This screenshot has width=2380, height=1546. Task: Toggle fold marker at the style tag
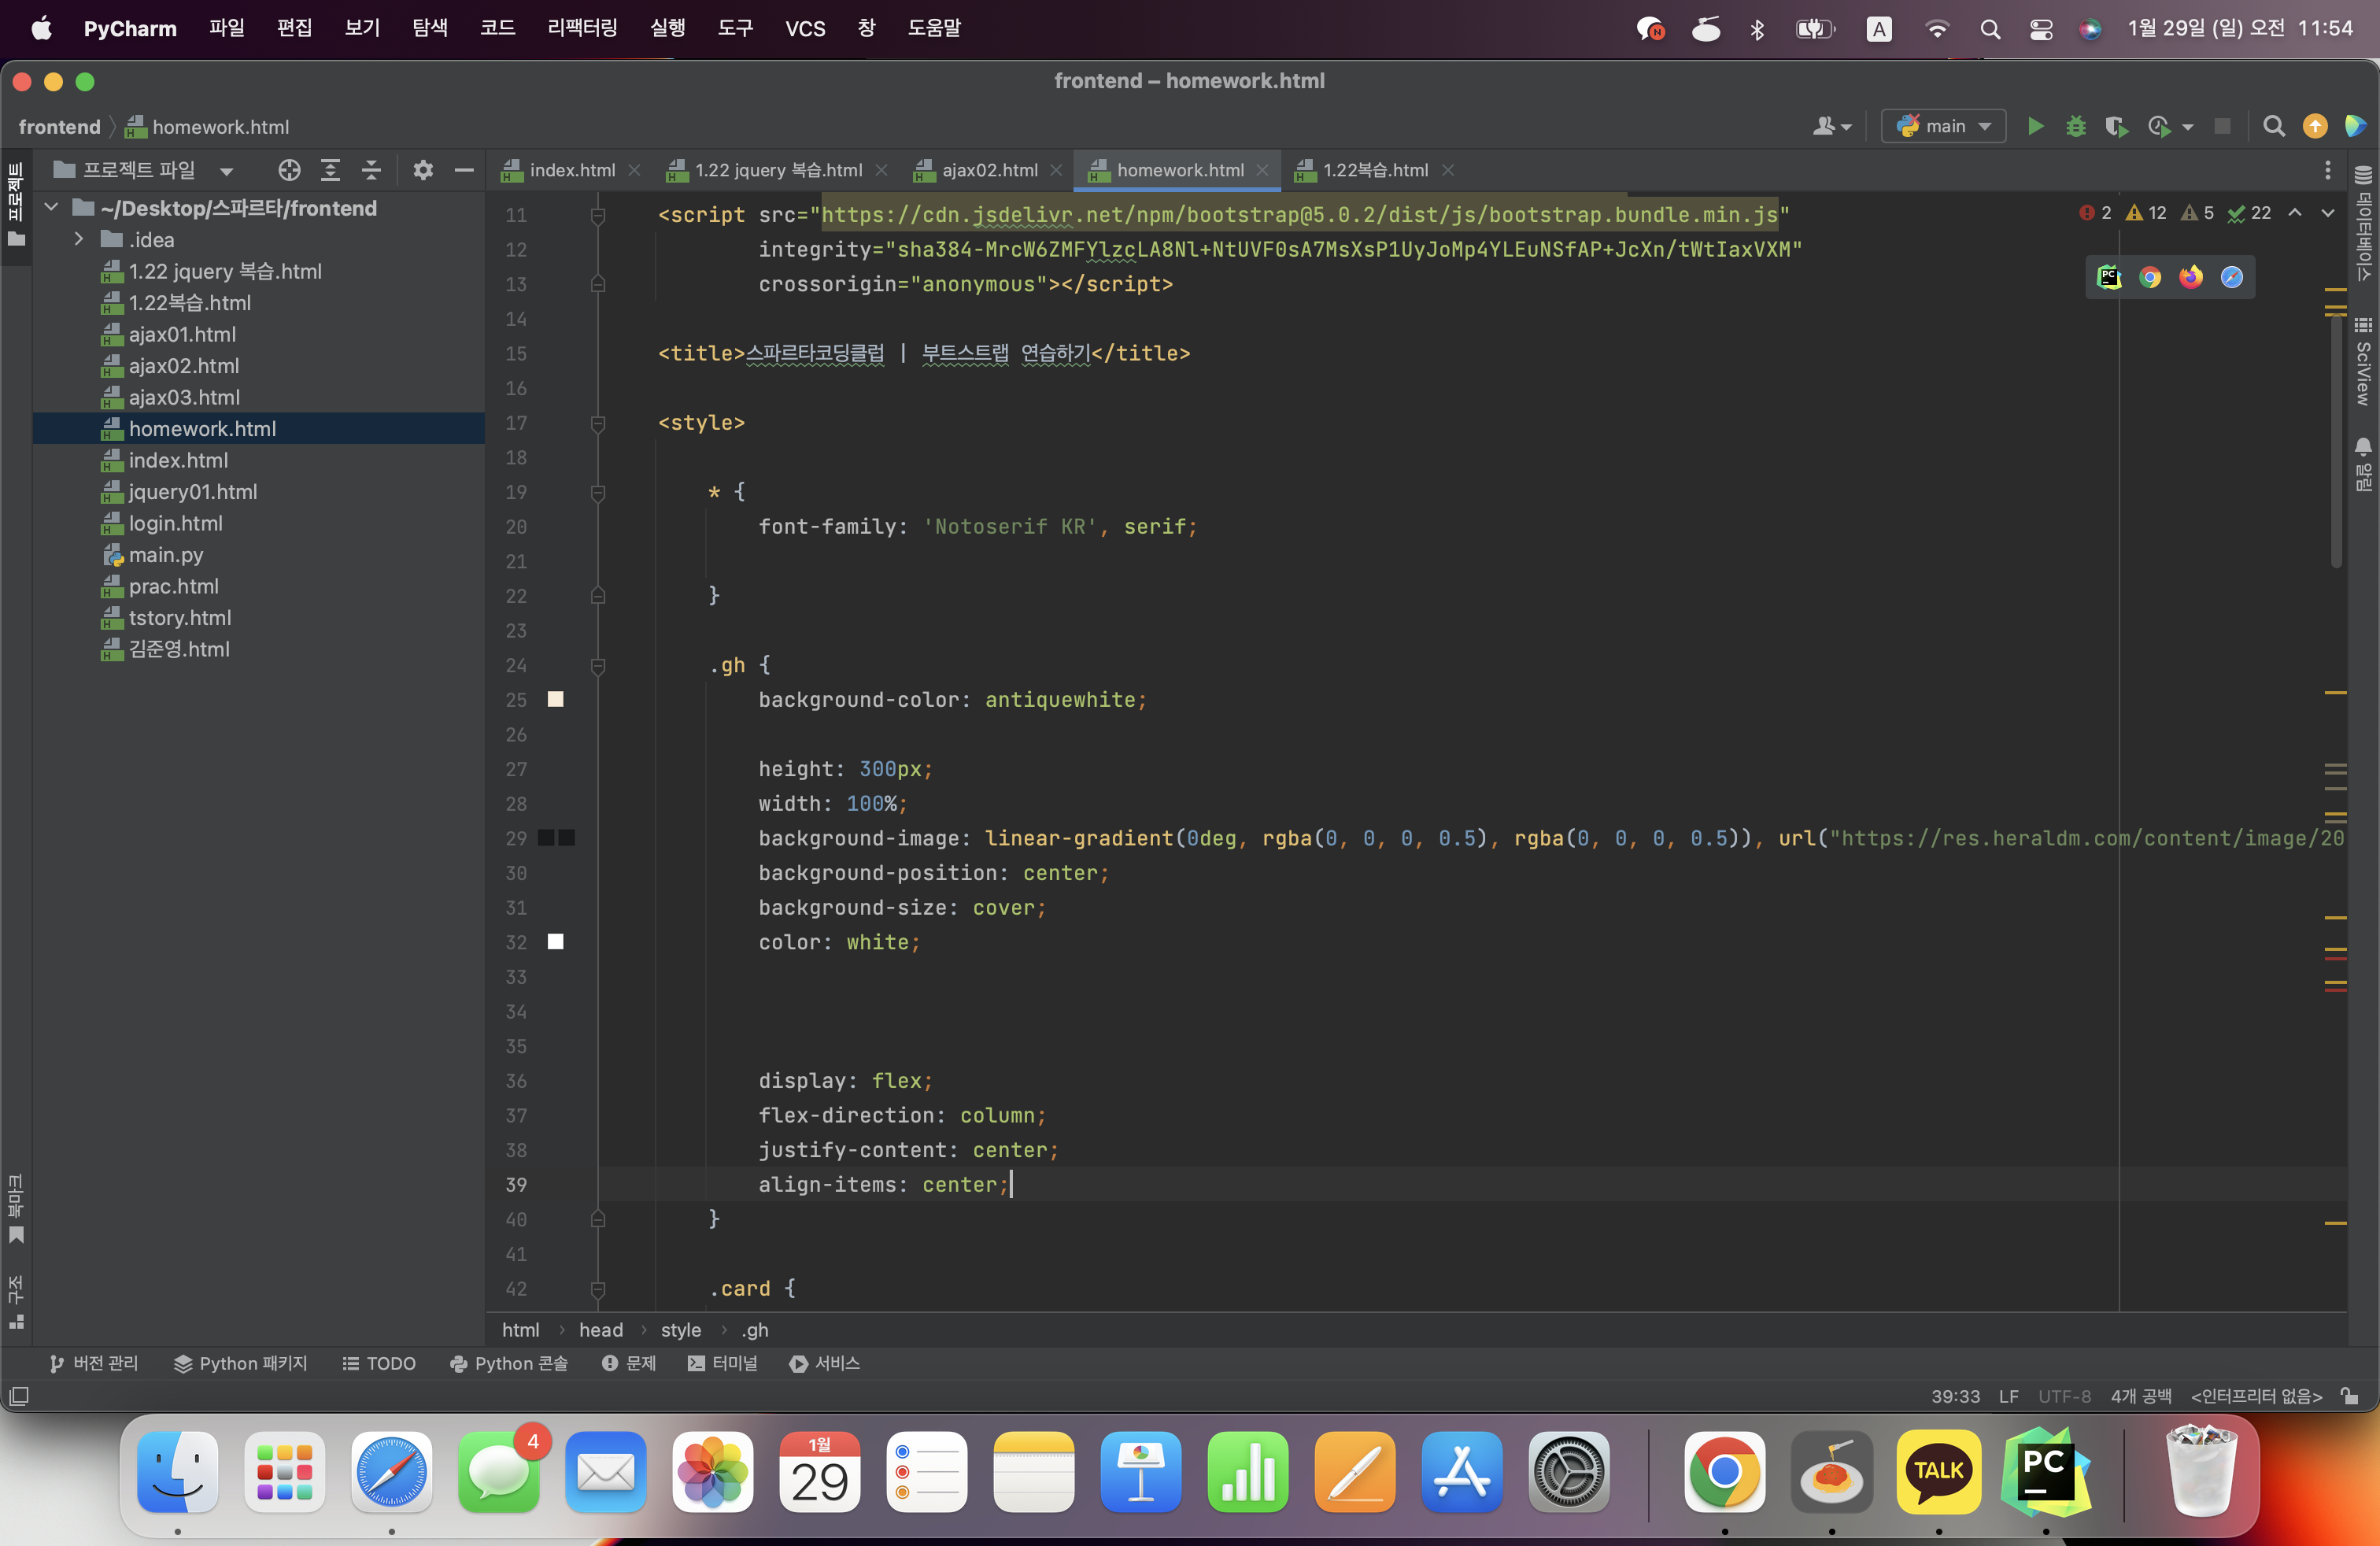coord(598,424)
